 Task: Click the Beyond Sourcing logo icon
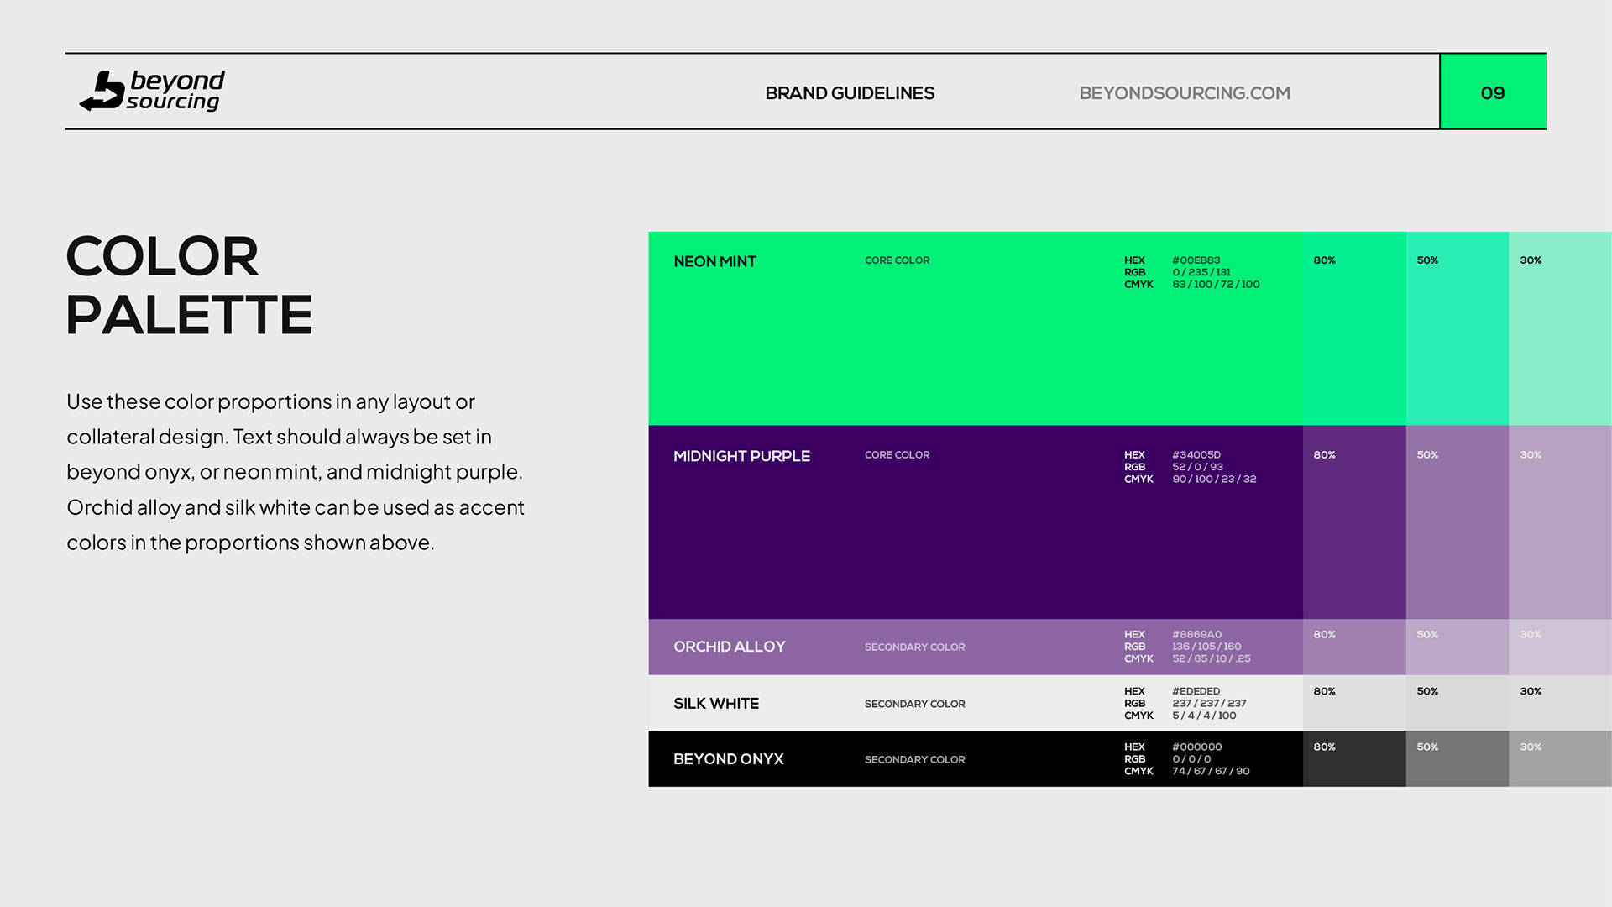[x=102, y=91]
